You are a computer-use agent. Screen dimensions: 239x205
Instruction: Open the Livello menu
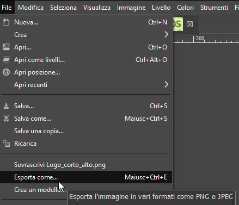(161, 8)
